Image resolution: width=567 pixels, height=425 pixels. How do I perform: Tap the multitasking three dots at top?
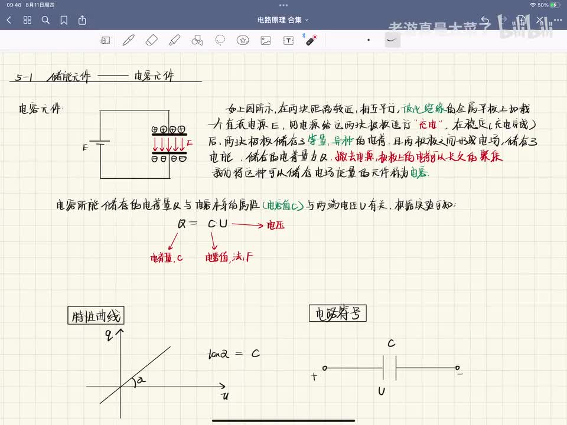(283, 5)
